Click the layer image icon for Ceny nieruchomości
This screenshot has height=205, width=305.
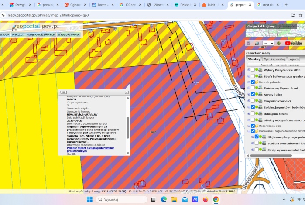click(x=260, y=101)
